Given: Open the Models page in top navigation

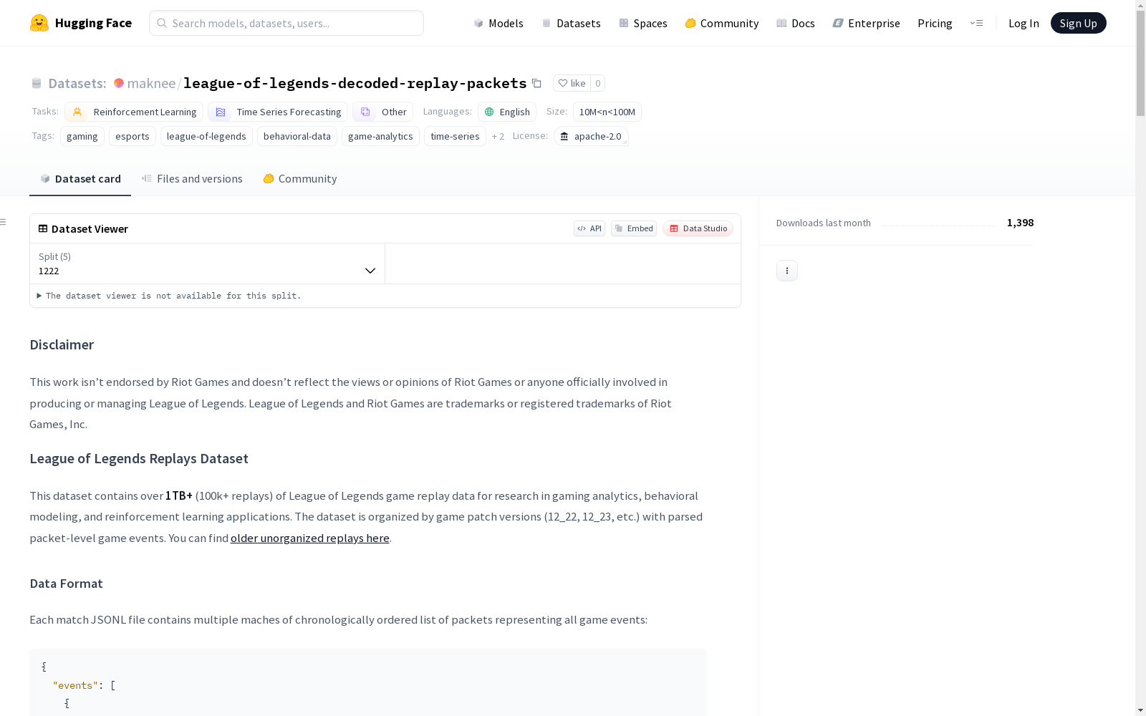Looking at the screenshot, I should point(499,23).
